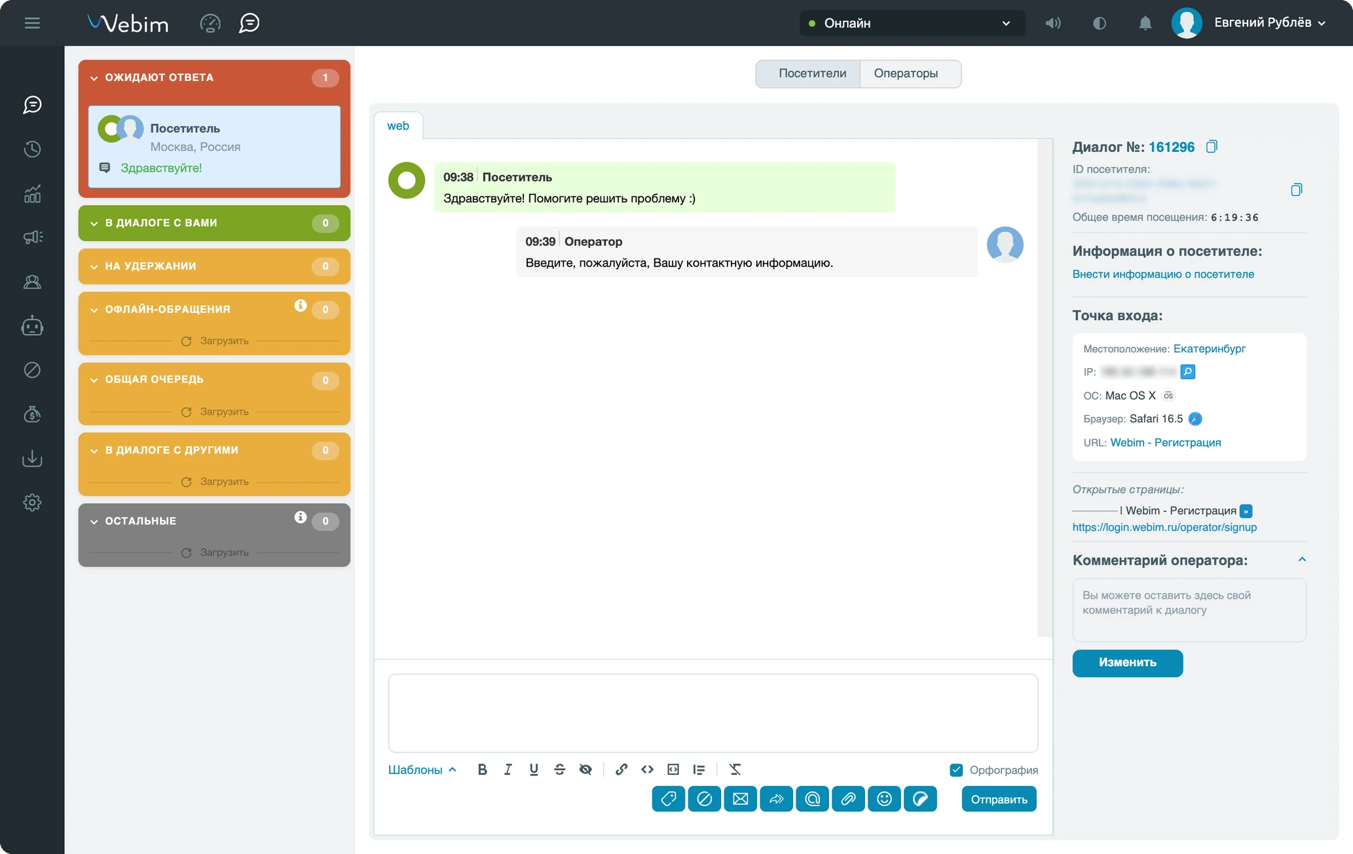This screenshot has width=1353, height=854.
Task: Copy the visitor ID
Action: click(1296, 189)
